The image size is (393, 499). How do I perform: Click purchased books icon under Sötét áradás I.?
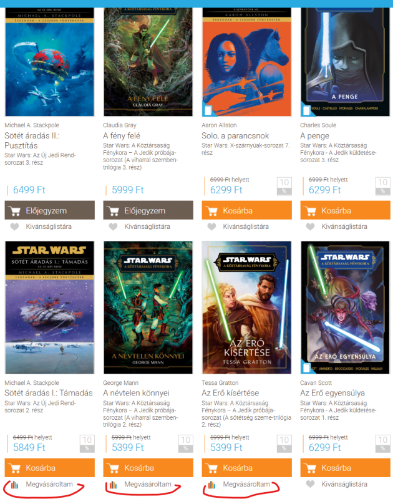(14, 485)
